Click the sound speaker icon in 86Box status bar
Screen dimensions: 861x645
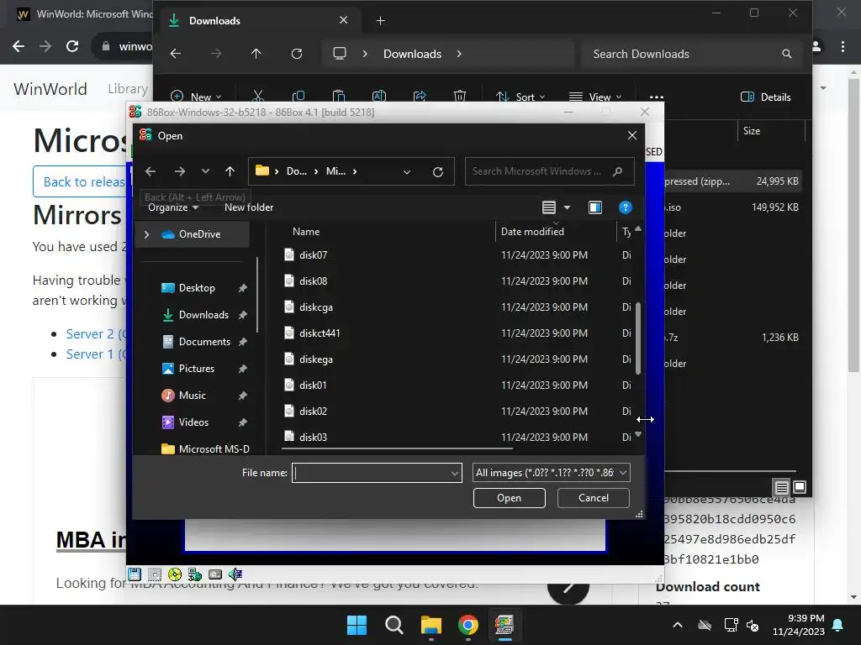point(235,574)
